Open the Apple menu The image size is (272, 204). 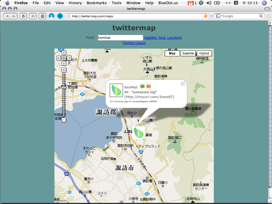(7, 3)
